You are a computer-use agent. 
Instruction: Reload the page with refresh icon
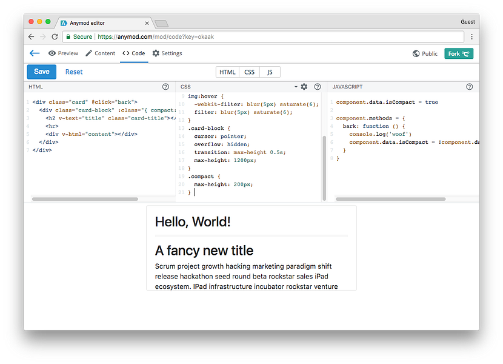(55, 36)
